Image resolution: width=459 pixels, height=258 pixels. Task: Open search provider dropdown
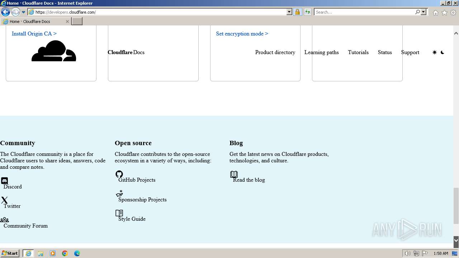[x=423, y=12]
